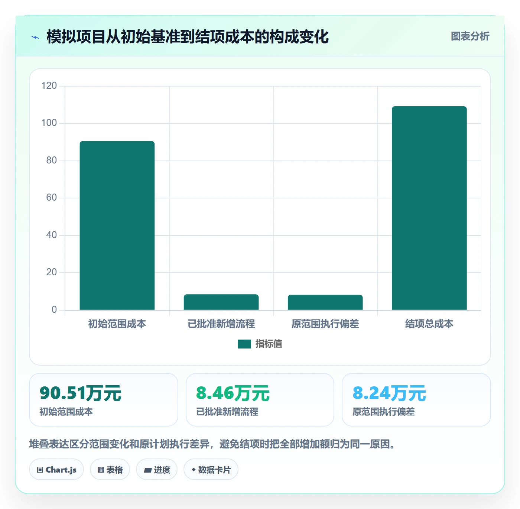
Task: Click the 60 y-axis tick label
Action: click(51, 198)
